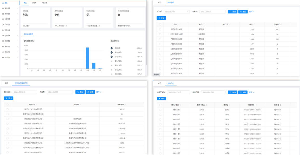
Task: Click the gear icon for 基础设置
Action: coord(3,8)
